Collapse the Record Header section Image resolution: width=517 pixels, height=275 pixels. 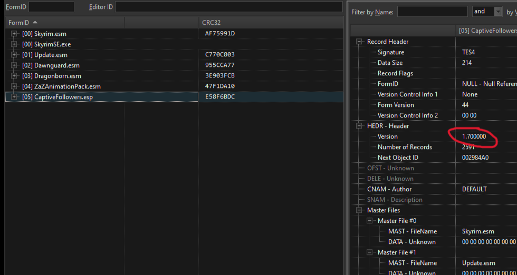click(359, 42)
